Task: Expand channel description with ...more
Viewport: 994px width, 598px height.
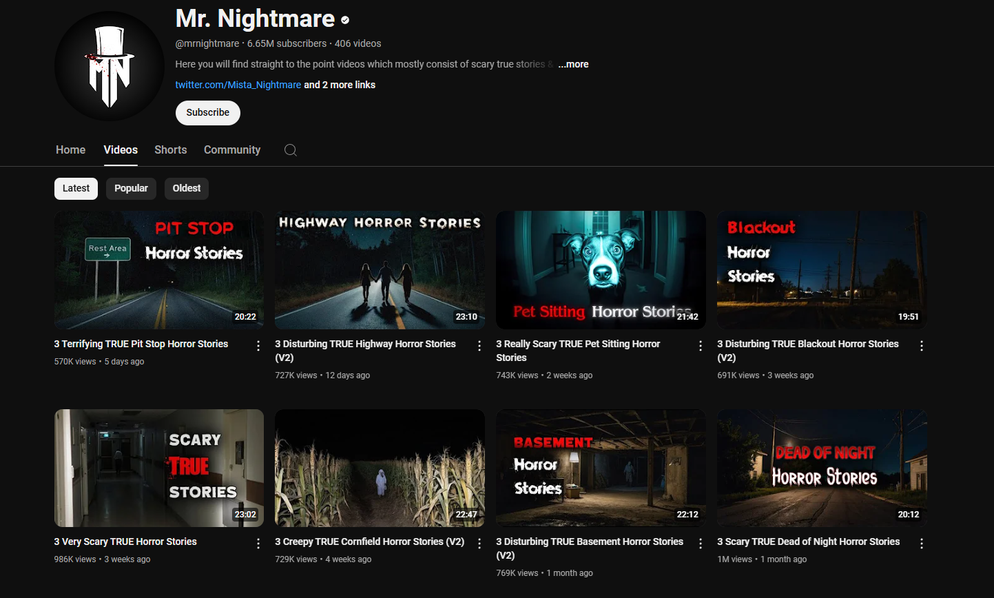Action: [x=573, y=64]
